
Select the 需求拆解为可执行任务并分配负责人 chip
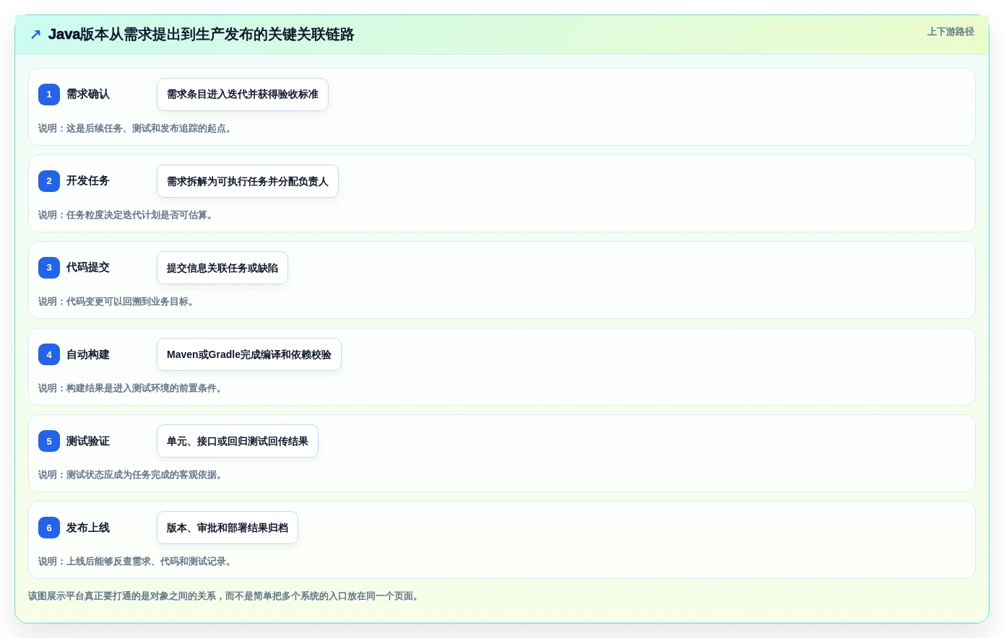click(x=248, y=181)
